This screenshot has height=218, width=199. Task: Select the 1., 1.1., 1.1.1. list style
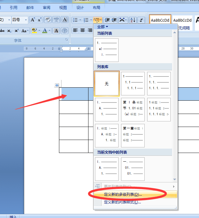[x=159, y=84]
